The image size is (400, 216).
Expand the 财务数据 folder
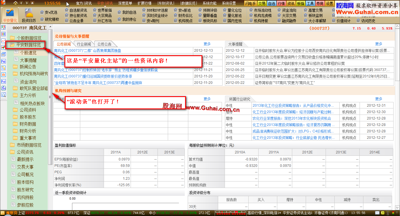click(x=25, y=124)
